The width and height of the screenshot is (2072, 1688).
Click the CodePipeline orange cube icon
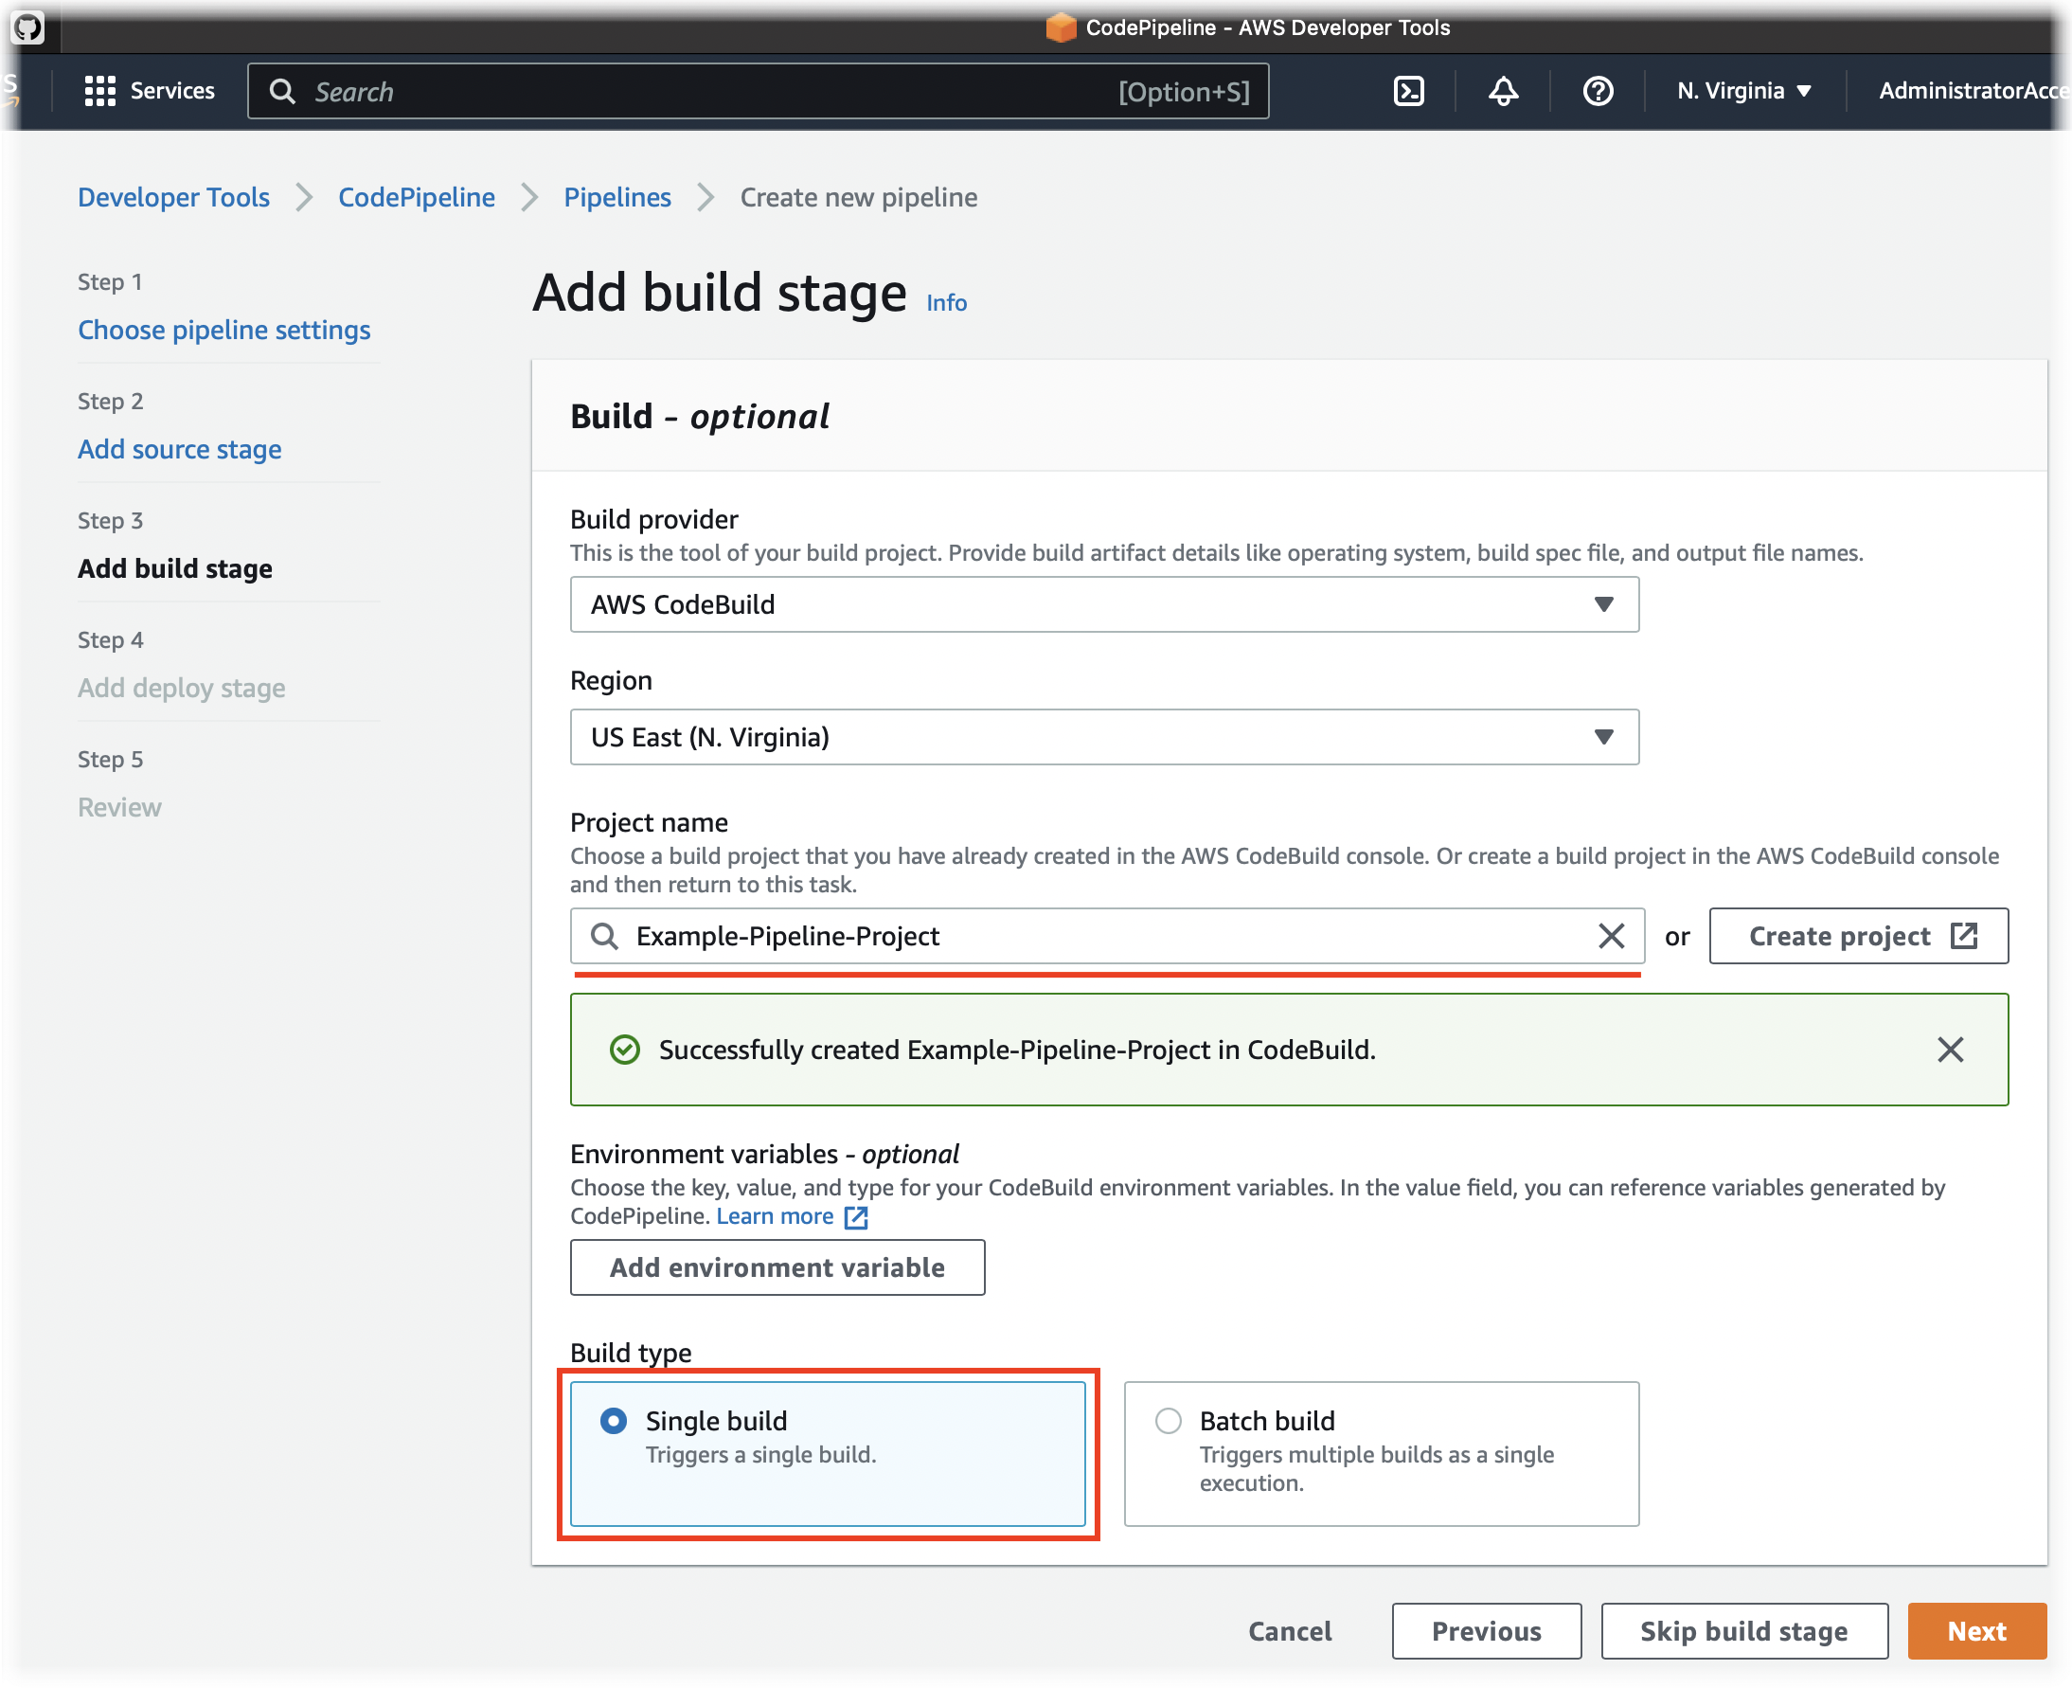[x=1061, y=27]
